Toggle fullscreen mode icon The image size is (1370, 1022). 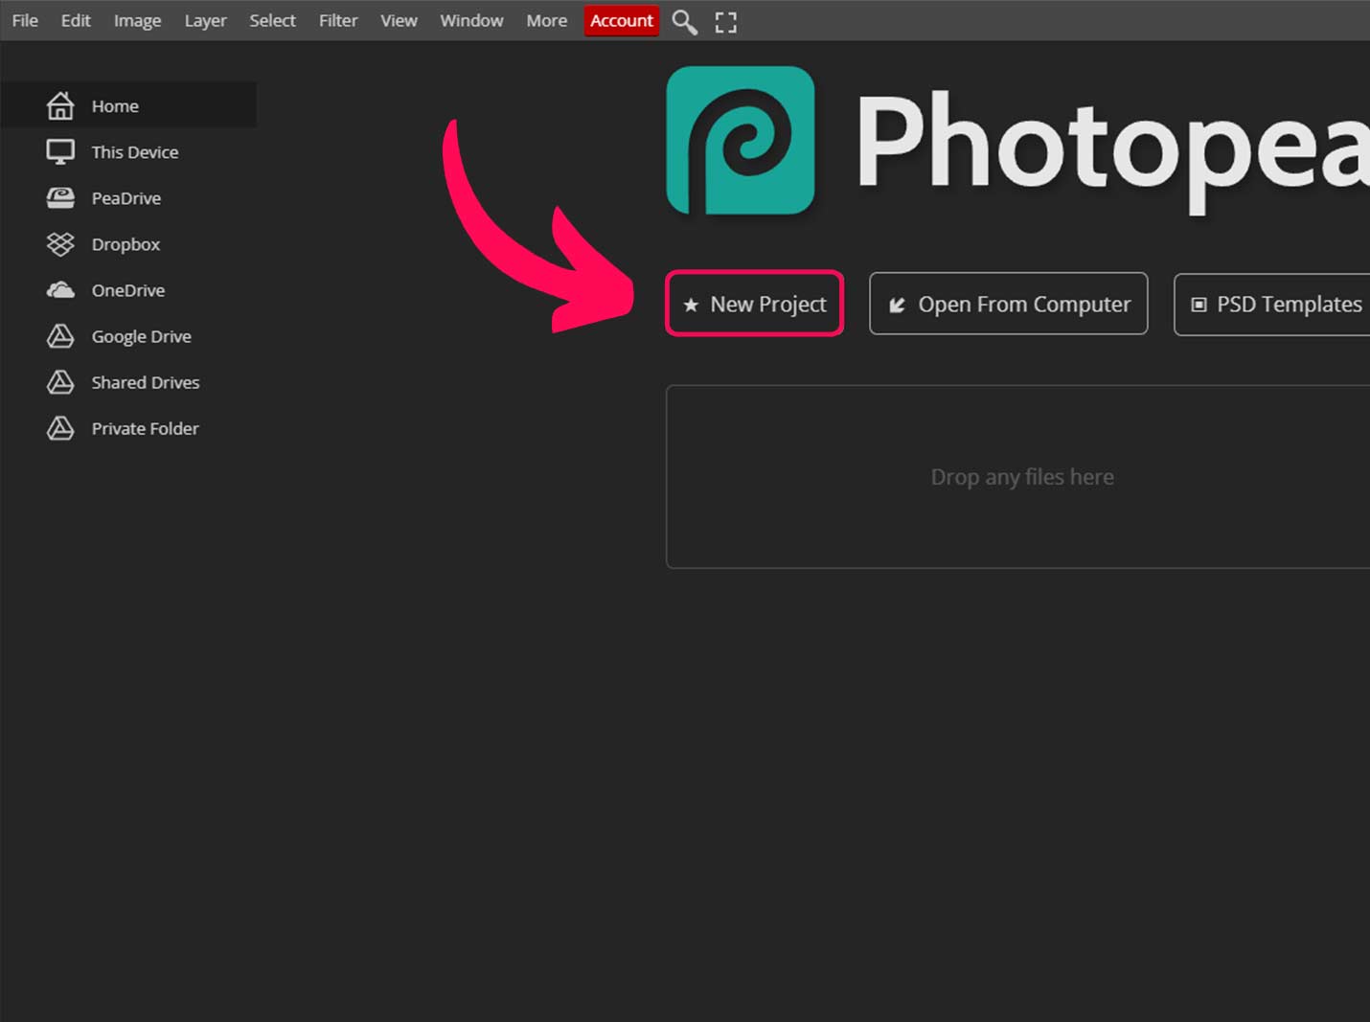tap(726, 22)
